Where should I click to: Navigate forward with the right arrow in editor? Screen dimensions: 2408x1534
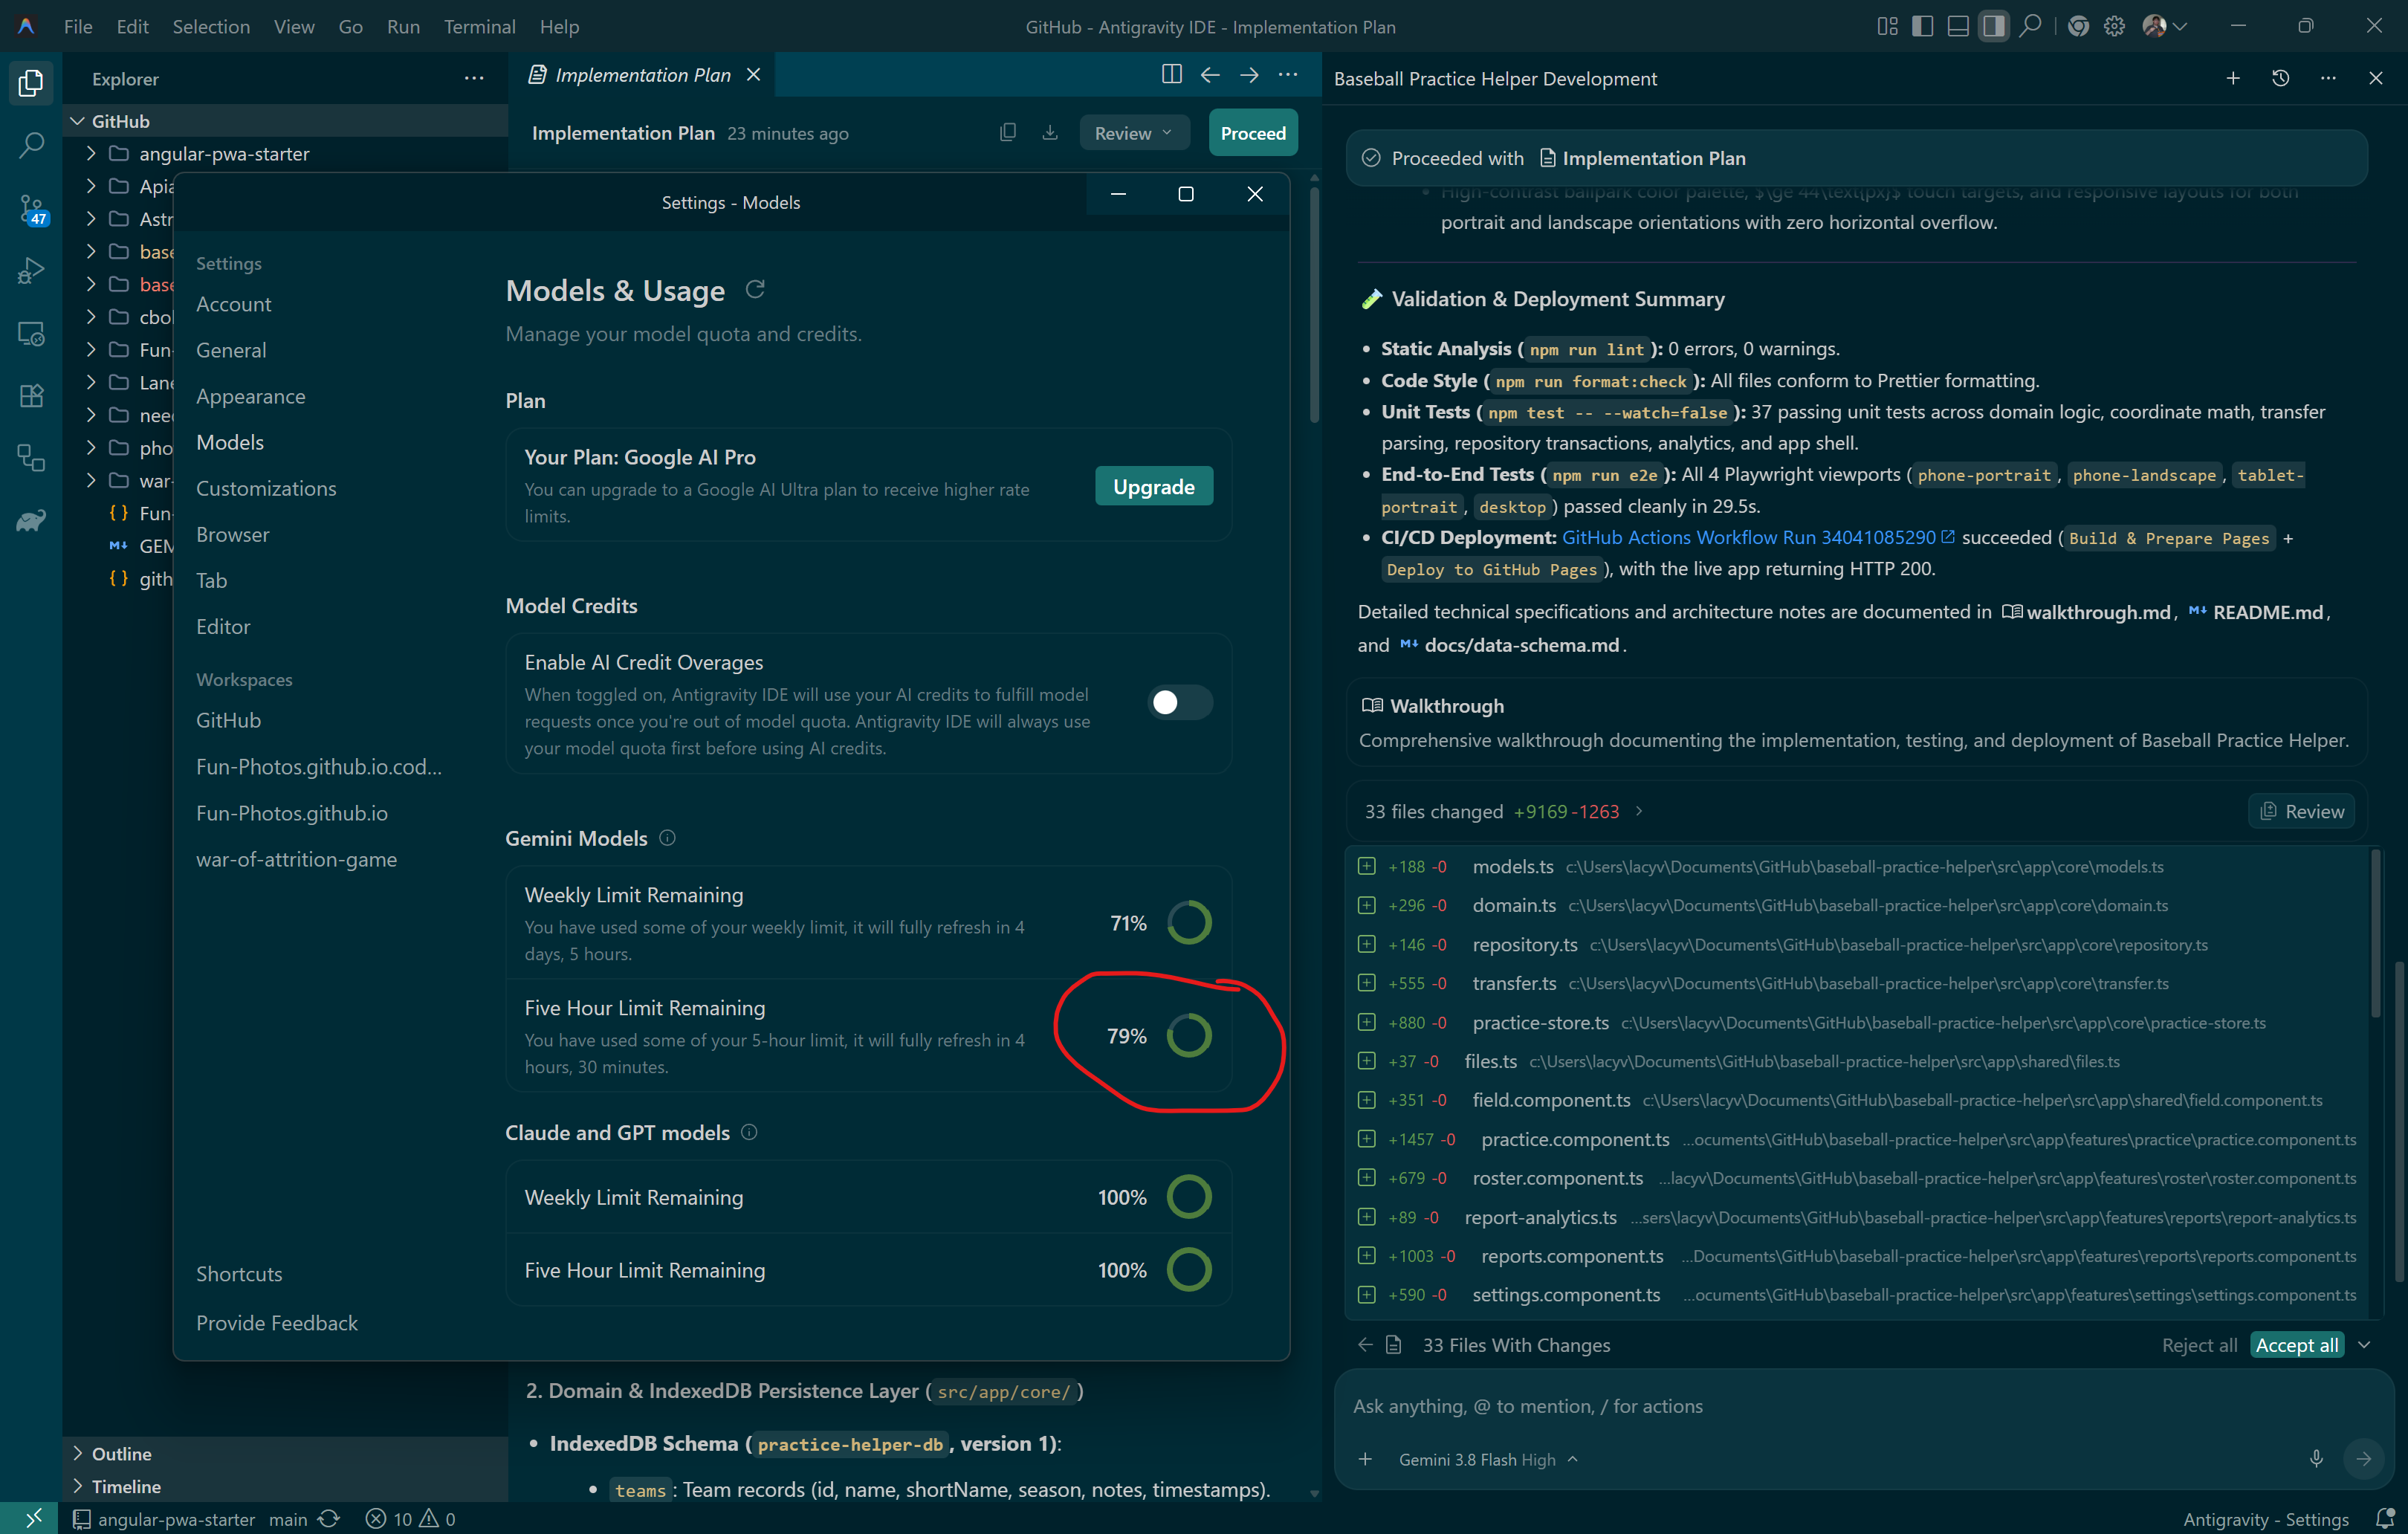coord(1249,75)
